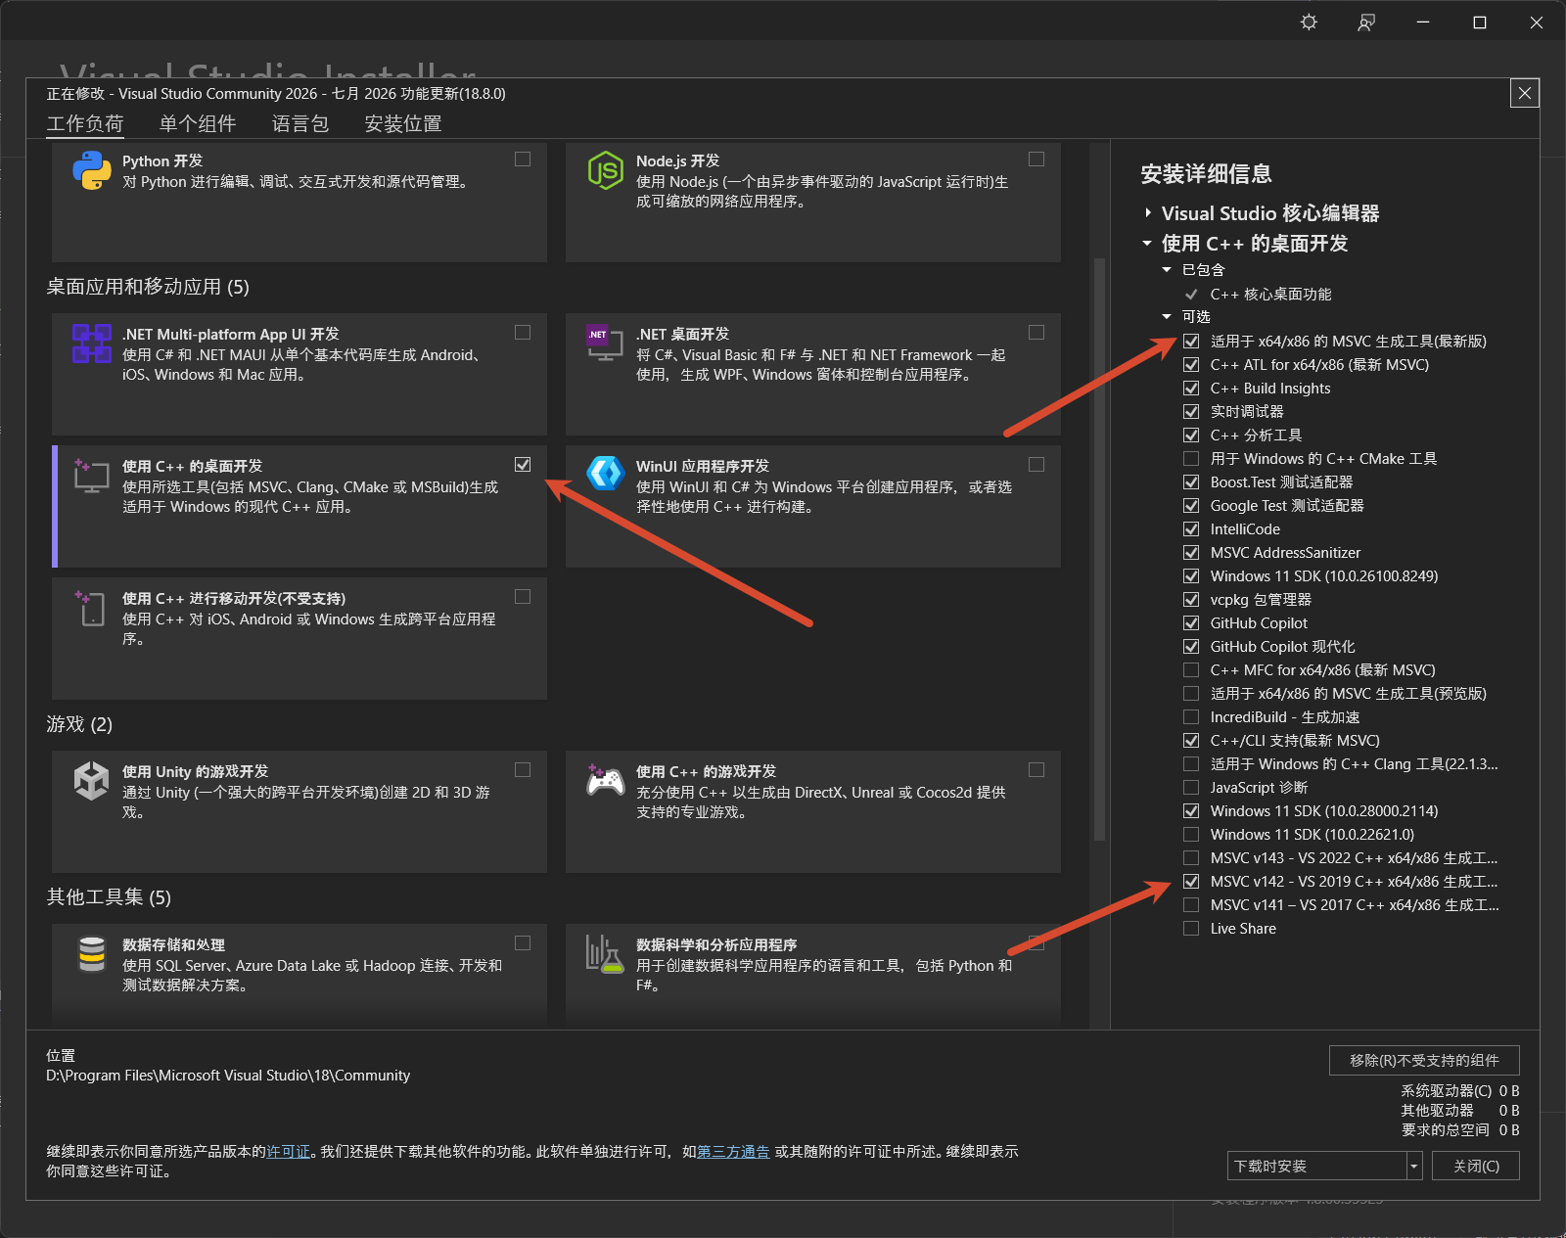
Task: Check the Unity game development workload
Action: click(523, 769)
